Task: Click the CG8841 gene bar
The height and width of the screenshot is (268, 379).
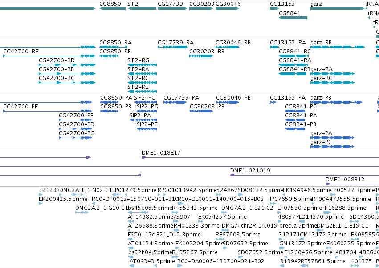Action: (293, 18)
